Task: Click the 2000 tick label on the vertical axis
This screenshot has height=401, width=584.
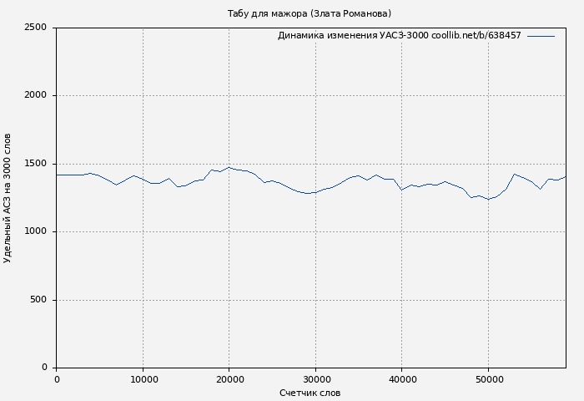Action: [x=35, y=96]
